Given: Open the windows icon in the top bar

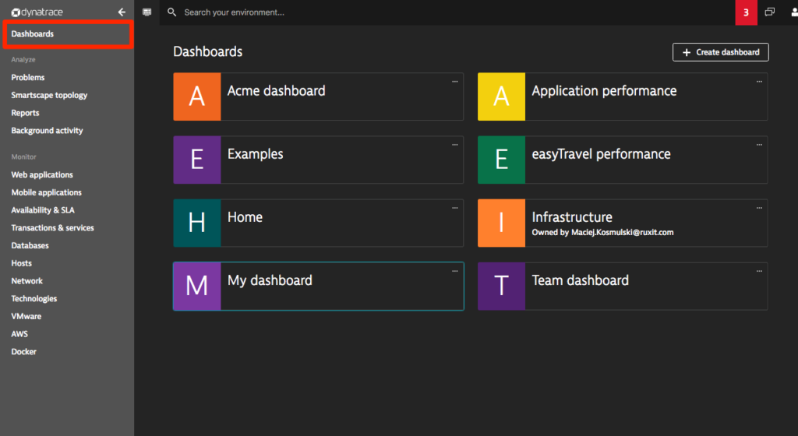Looking at the screenshot, I should [770, 12].
